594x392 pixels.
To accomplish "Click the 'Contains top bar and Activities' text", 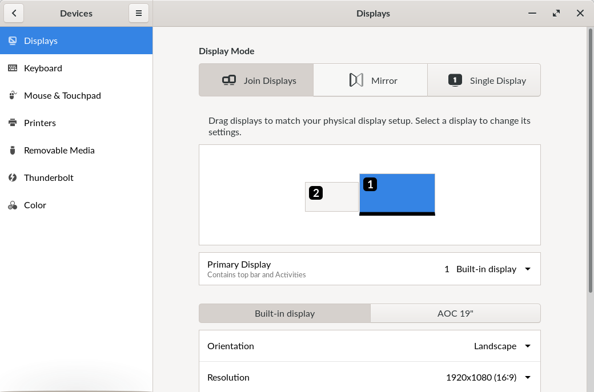I will coord(256,274).
